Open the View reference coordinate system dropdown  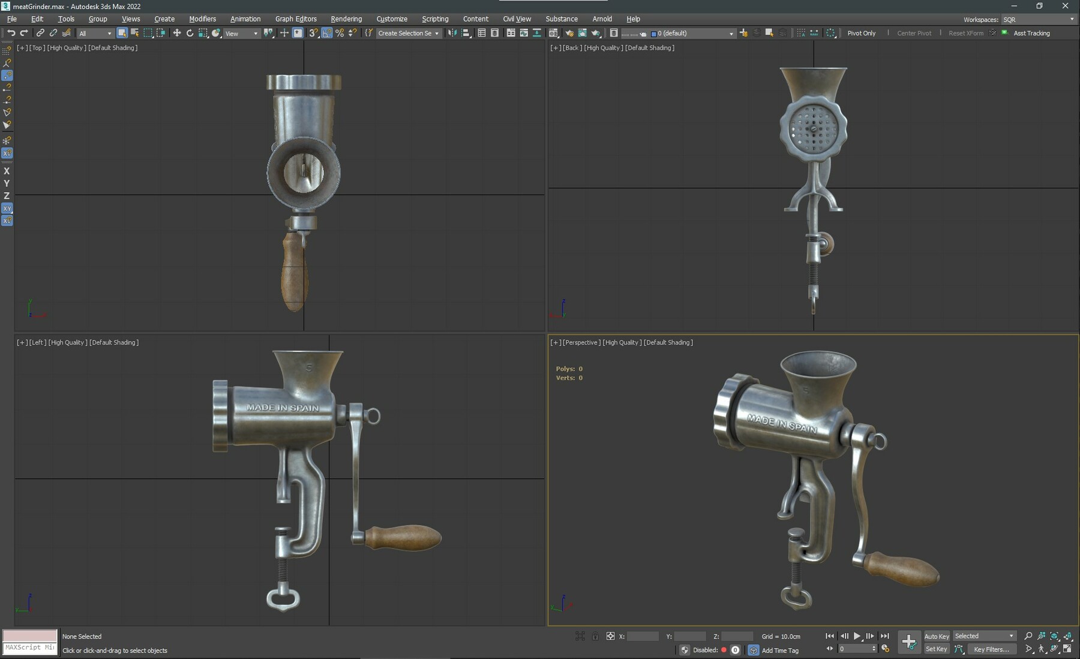pos(241,33)
